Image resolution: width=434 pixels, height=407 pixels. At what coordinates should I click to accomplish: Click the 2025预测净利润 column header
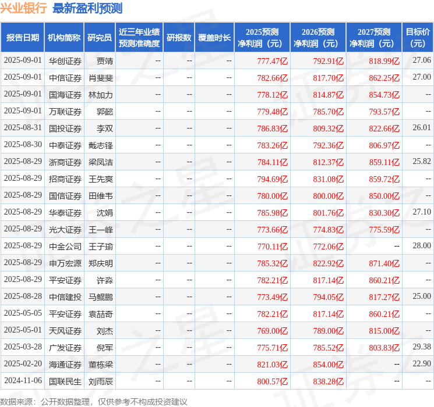coord(262,38)
